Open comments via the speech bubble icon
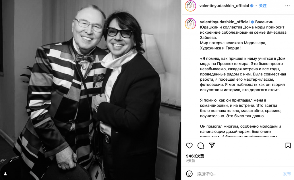294x180 pixels. point(200,145)
